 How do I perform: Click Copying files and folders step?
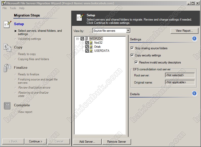coord(33,59)
